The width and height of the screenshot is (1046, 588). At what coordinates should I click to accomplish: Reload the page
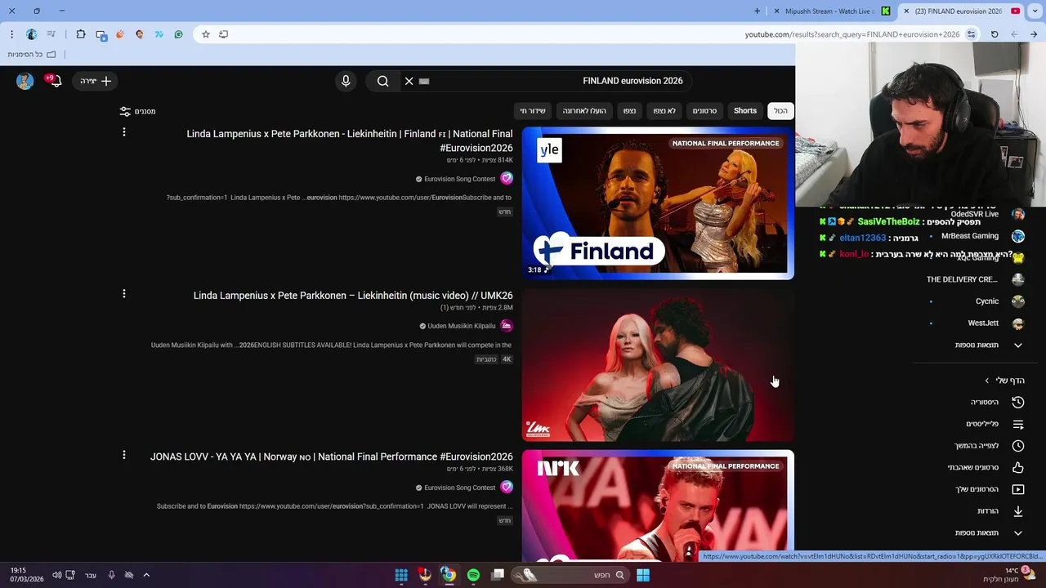(995, 34)
